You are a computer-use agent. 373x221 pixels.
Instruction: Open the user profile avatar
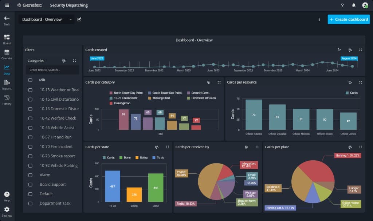point(365,5)
